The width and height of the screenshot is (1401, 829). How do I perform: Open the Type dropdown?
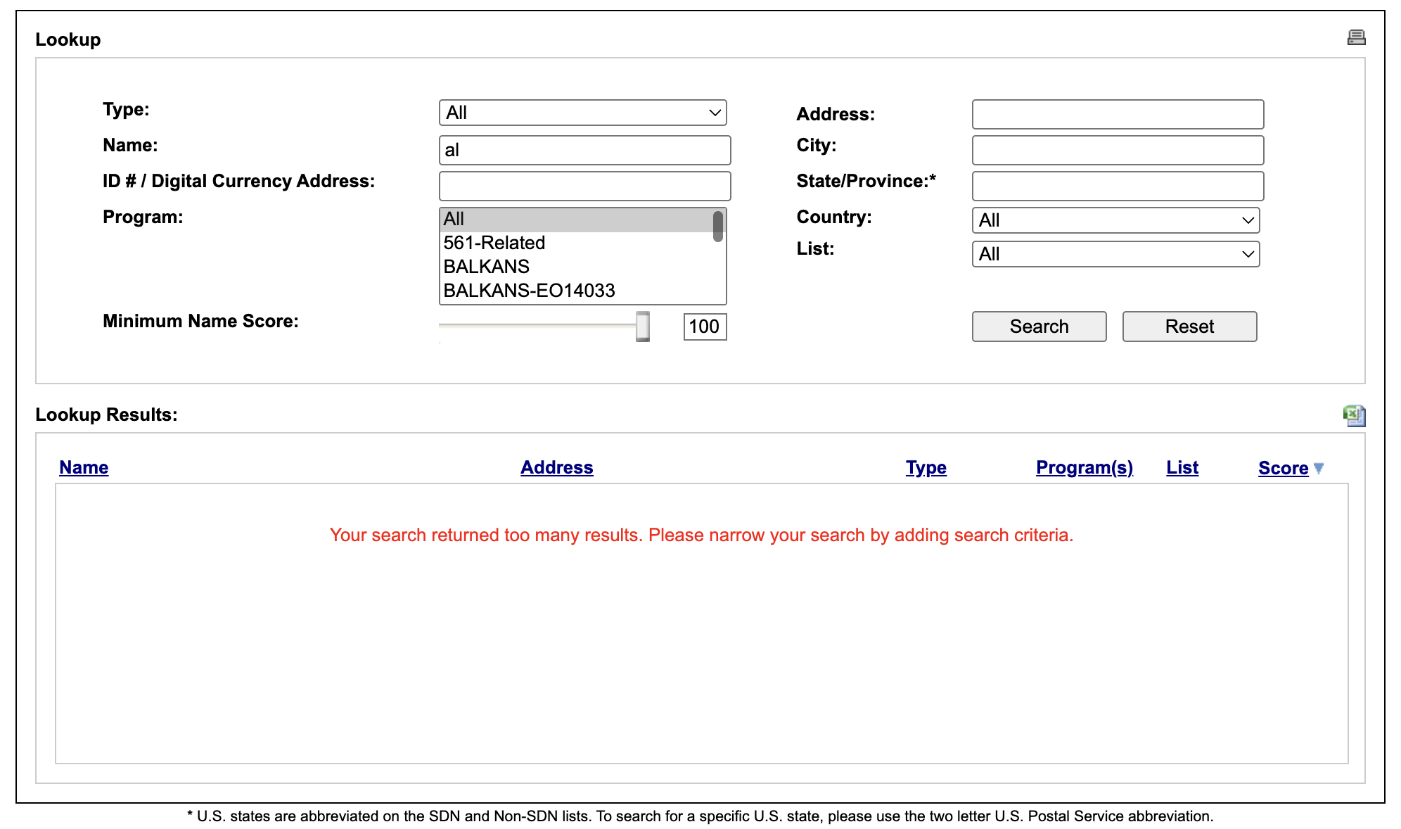click(x=582, y=113)
